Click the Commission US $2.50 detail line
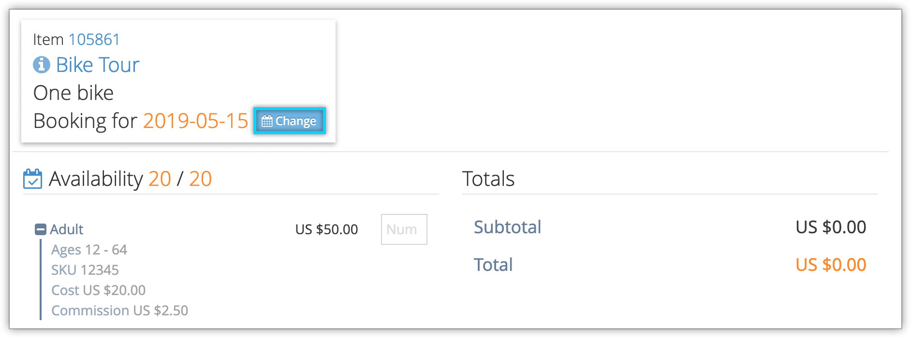Image resolution: width=911 pixels, height=338 pixels. [x=119, y=310]
